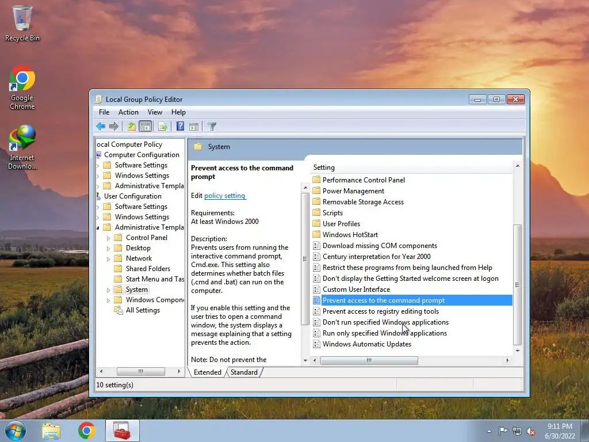The height and width of the screenshot is (442, 589).
Task: Select Restrict these programs from Help setting
Action: point(407,267)
